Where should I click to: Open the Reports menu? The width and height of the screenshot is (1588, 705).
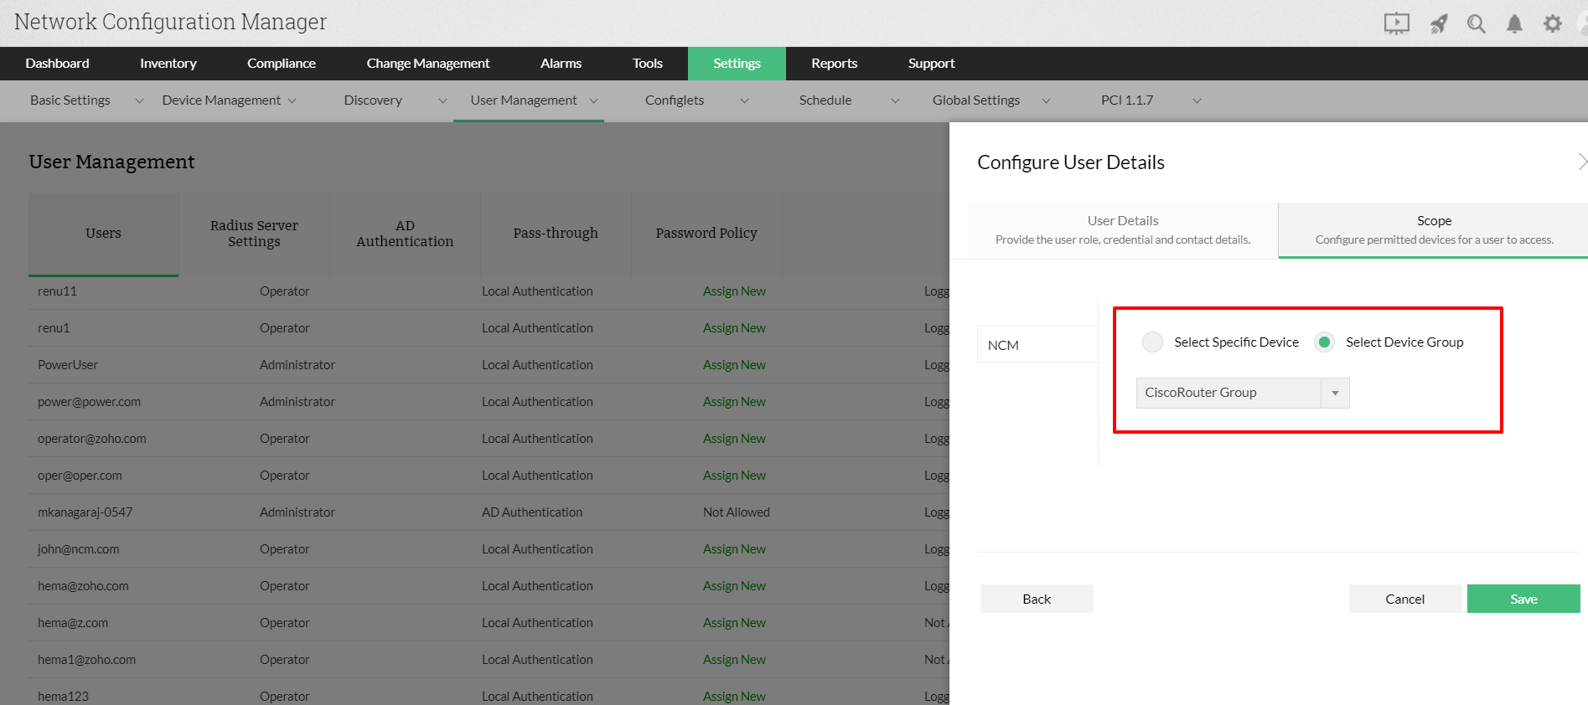tap(835, 64)
